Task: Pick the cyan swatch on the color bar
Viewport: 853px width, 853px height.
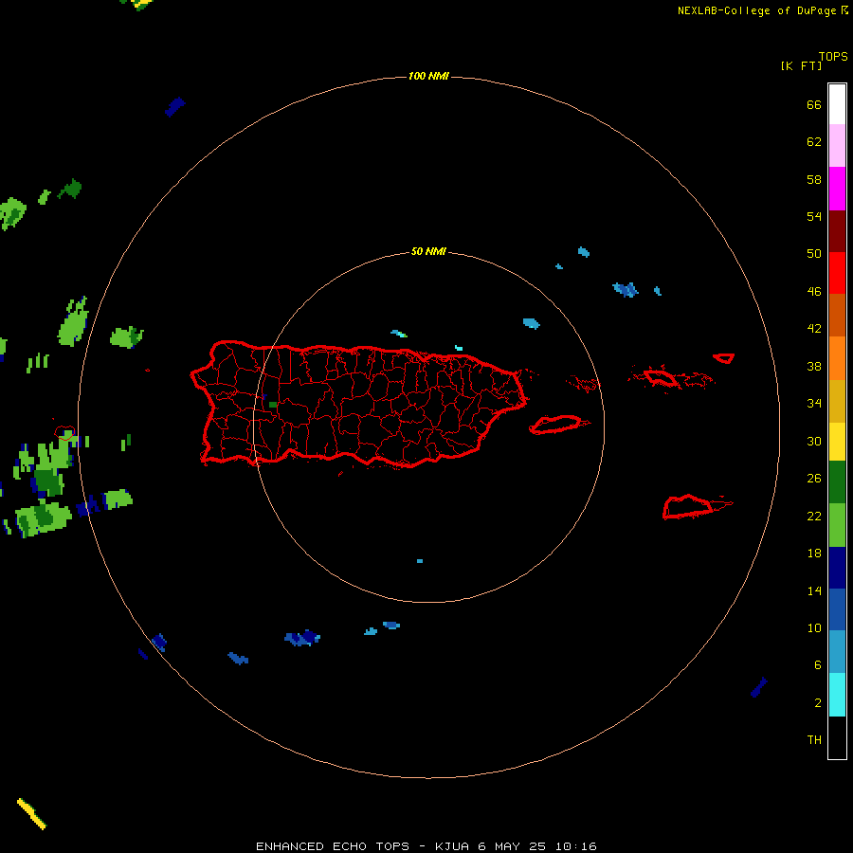Action: (837, 695)
